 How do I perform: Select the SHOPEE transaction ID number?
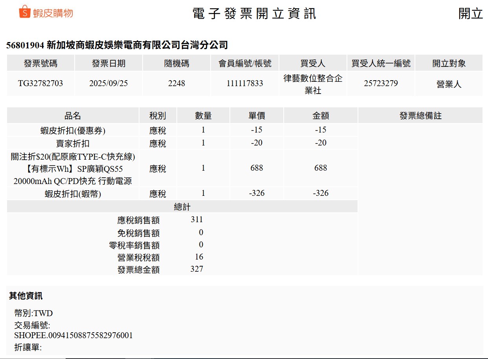click(73, 335)
